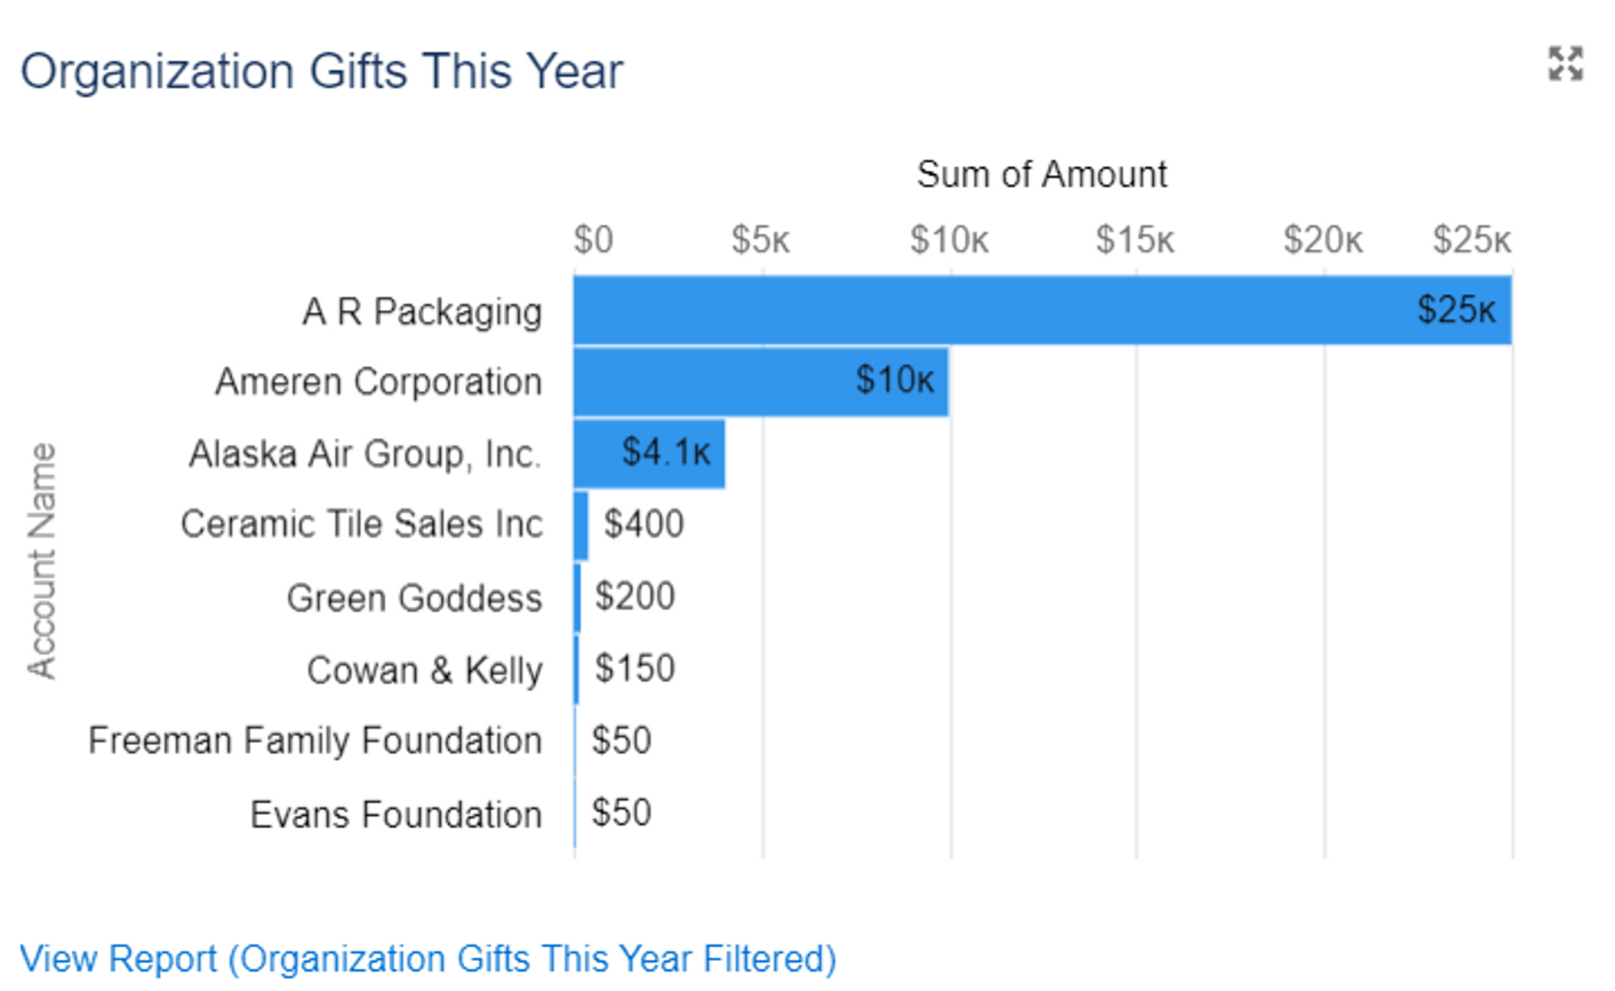Screen dimensions: 1615x991
Task: Click the Alaska Air Group bar
Action: [649, 453]
